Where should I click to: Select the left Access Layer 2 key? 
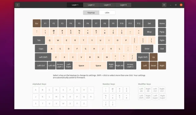(x=60, y=66)
